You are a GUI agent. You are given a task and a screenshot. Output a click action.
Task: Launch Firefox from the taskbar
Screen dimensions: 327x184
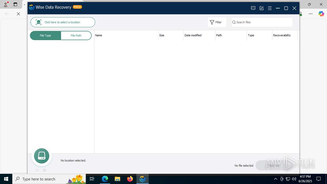tap(130, 179)
